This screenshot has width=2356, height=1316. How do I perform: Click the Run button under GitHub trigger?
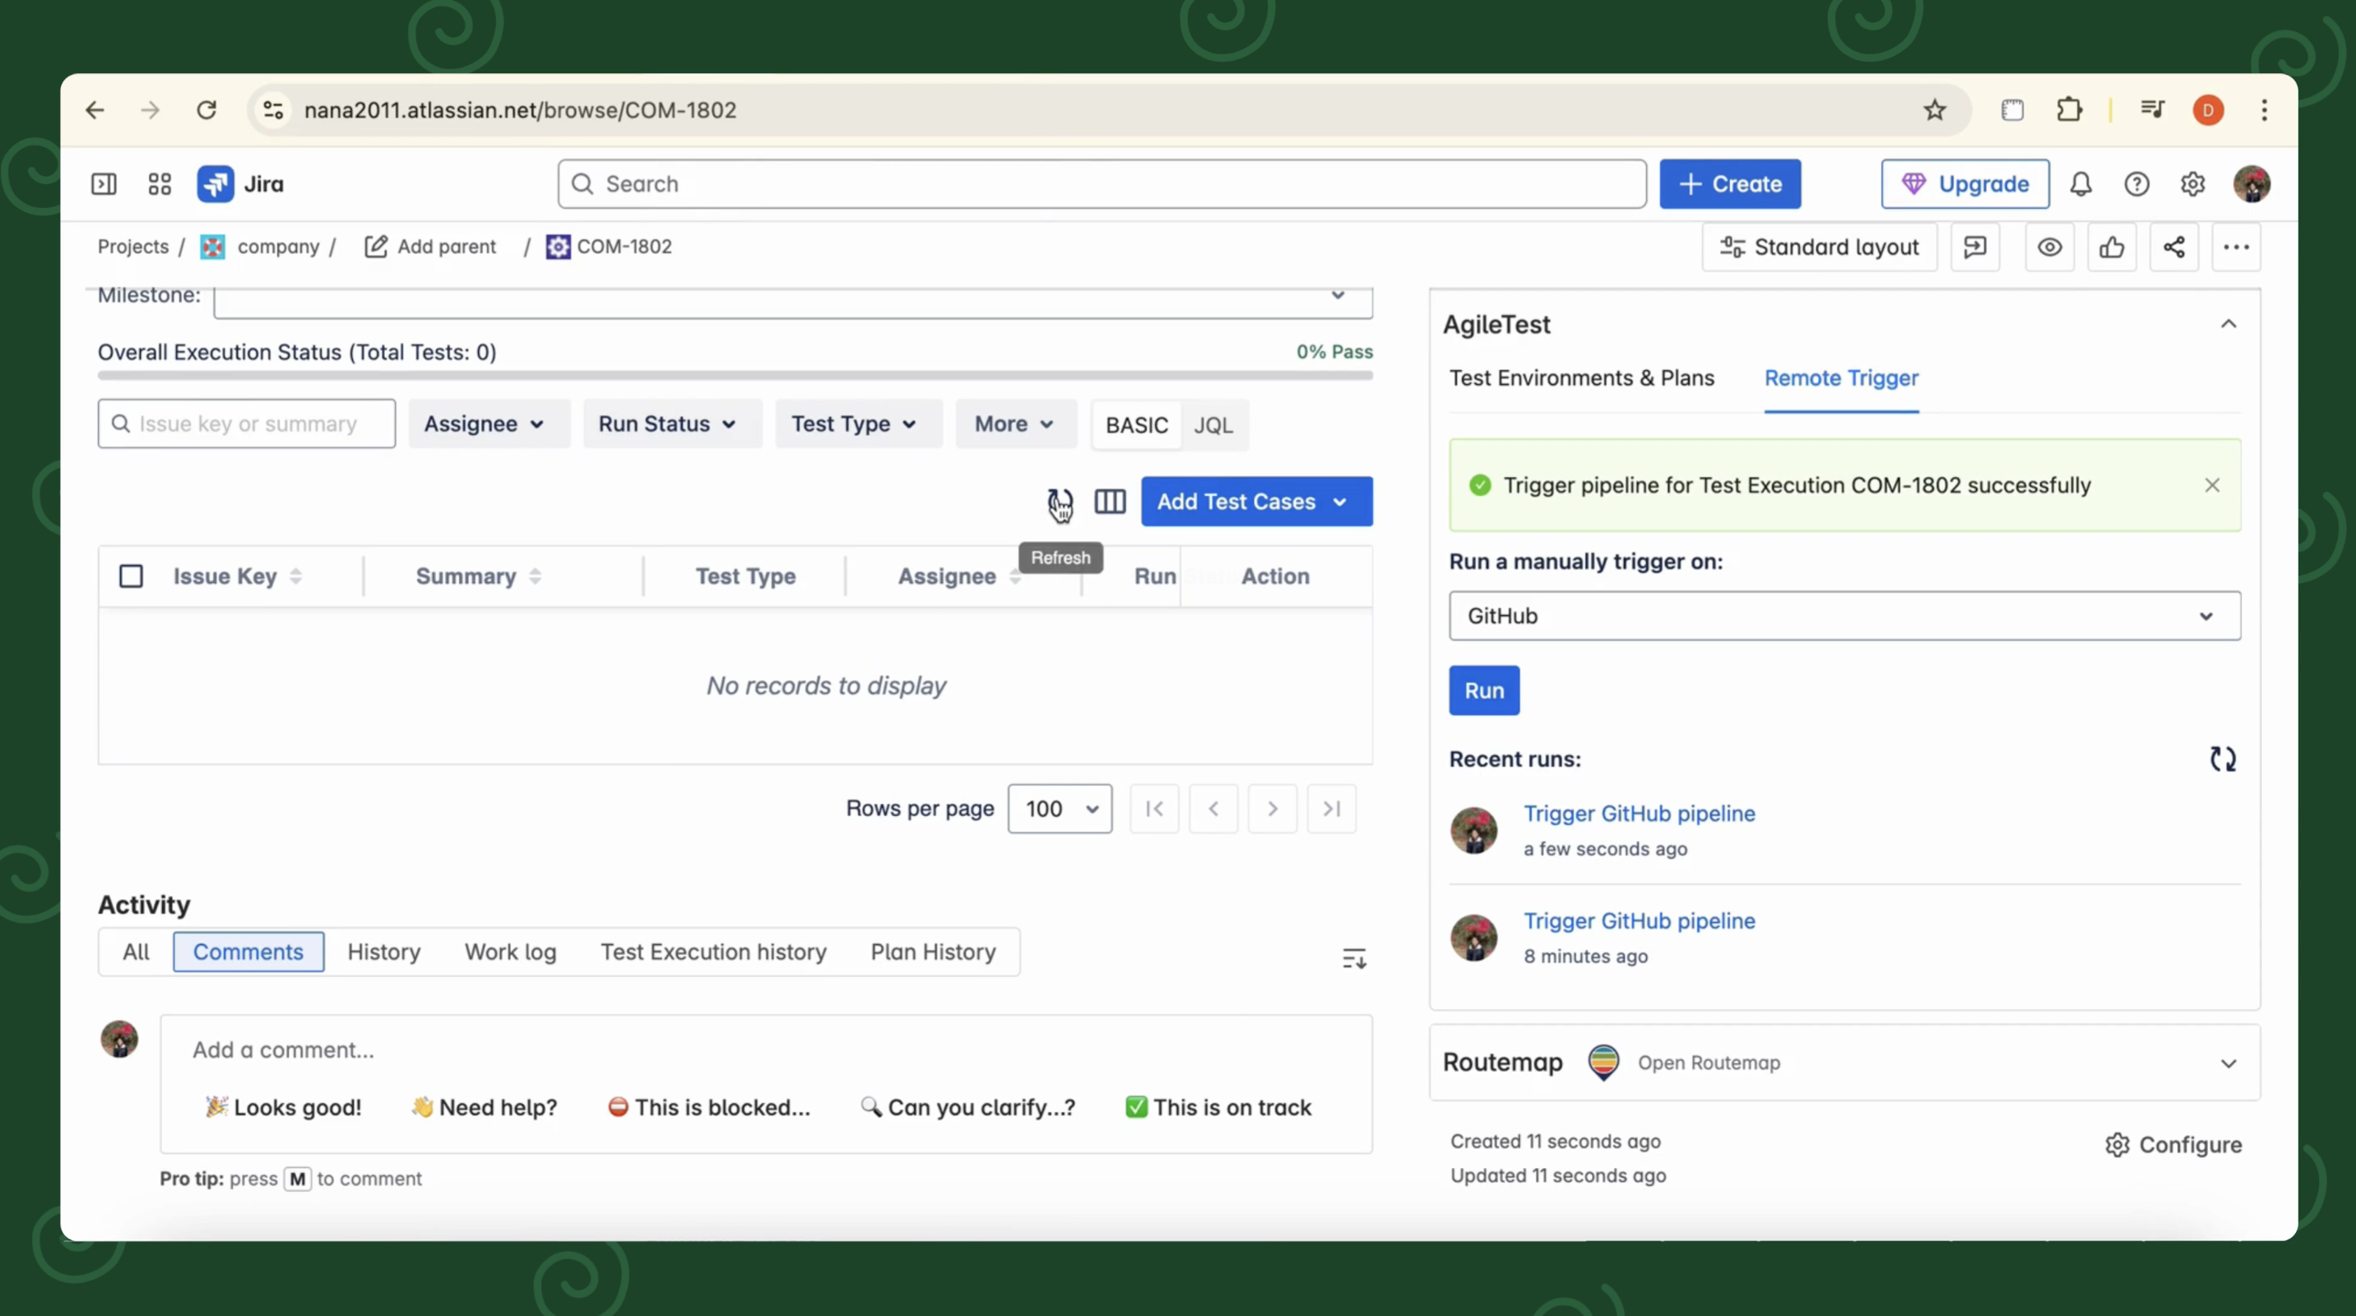pos(1482,690)
